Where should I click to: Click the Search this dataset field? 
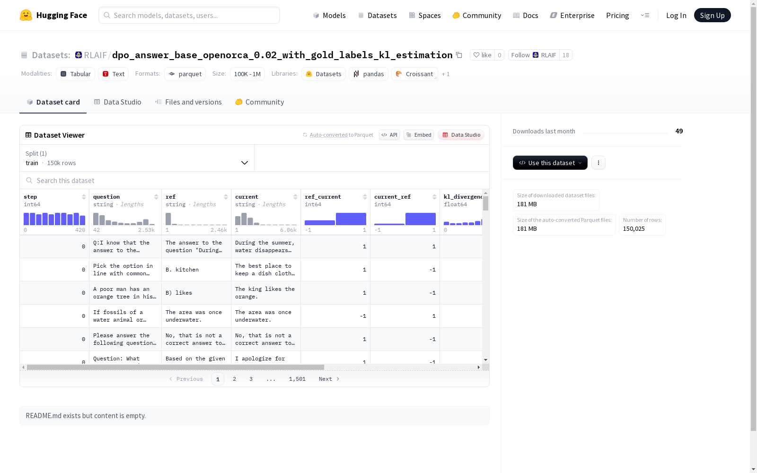(255, 181)
